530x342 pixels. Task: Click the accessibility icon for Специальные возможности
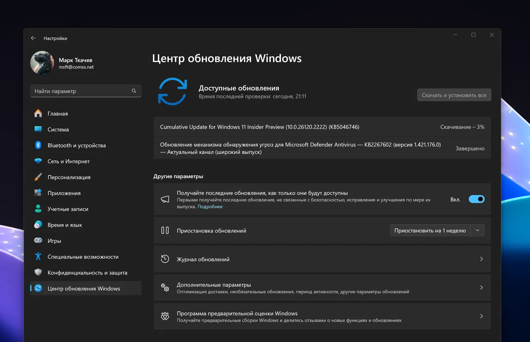[x=38, y=256]
